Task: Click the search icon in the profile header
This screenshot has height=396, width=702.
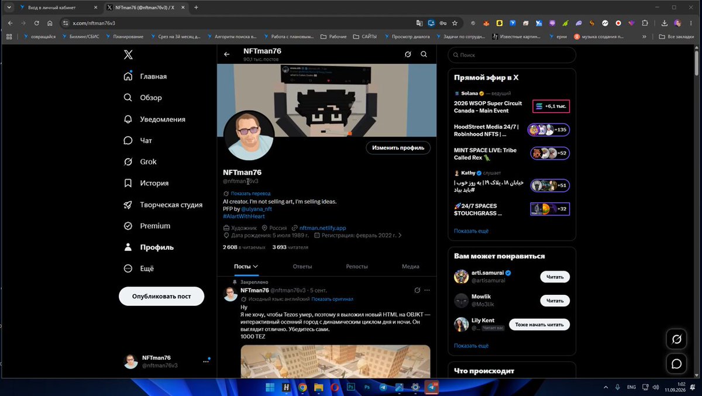Action: pos(424,54)
